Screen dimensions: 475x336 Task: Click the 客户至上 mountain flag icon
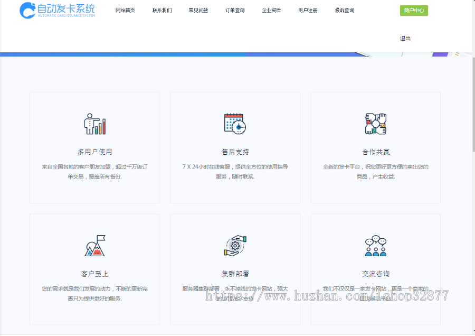(94, 245)
